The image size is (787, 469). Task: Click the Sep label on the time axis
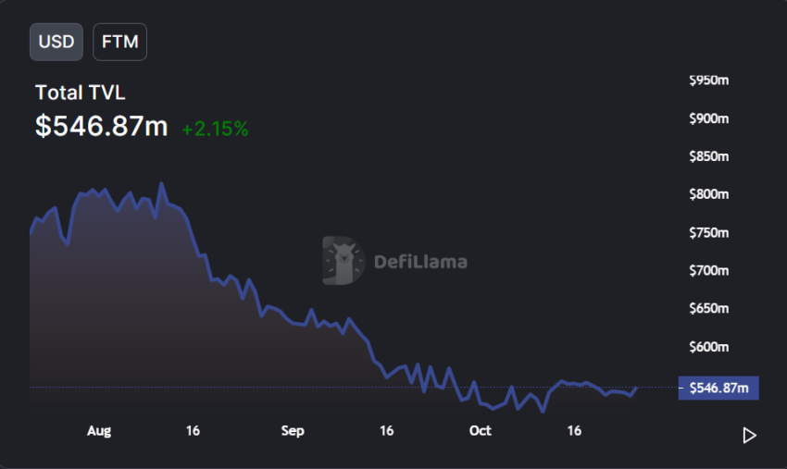click(293, 431)
